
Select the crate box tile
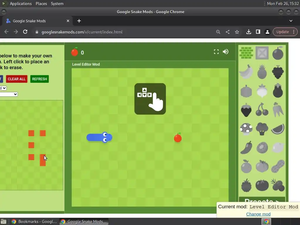pyautogui.click(x=262, y=53)
